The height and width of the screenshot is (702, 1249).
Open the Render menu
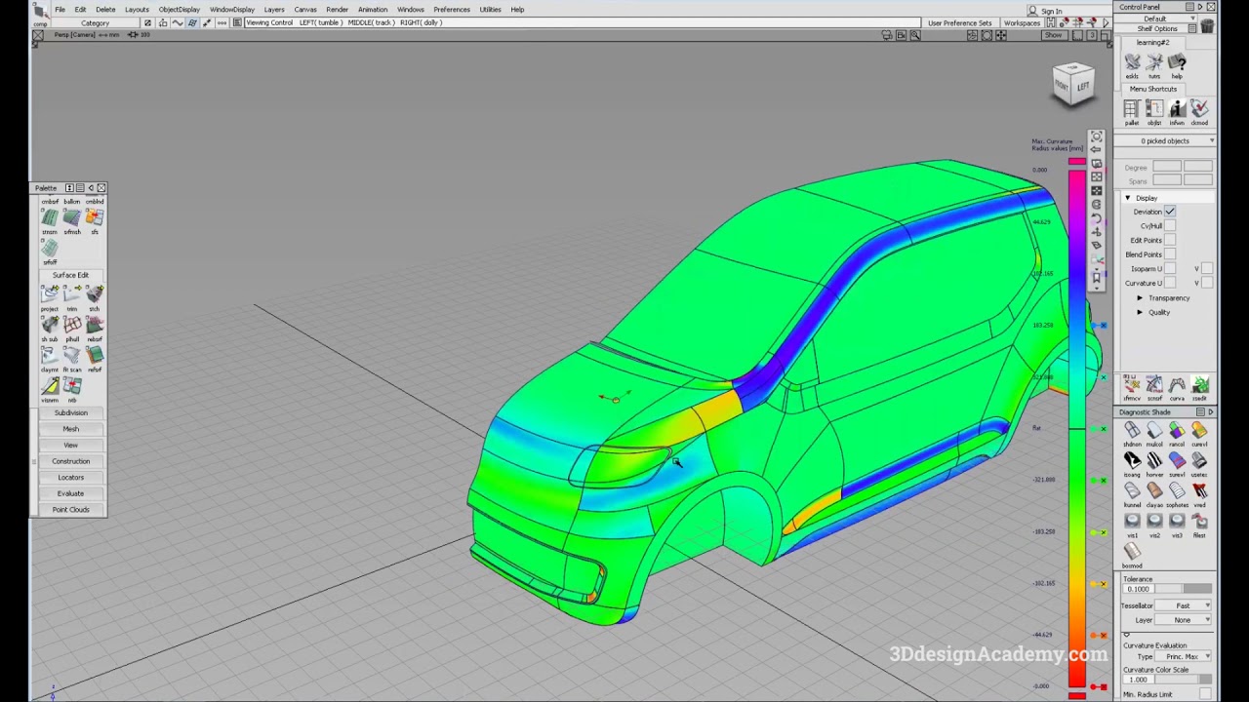click(x=337, y=10)
